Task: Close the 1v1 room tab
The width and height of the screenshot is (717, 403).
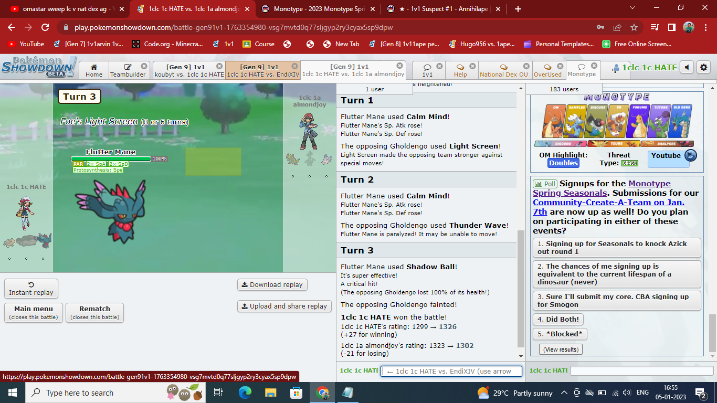Action: [x=439, y=67]
